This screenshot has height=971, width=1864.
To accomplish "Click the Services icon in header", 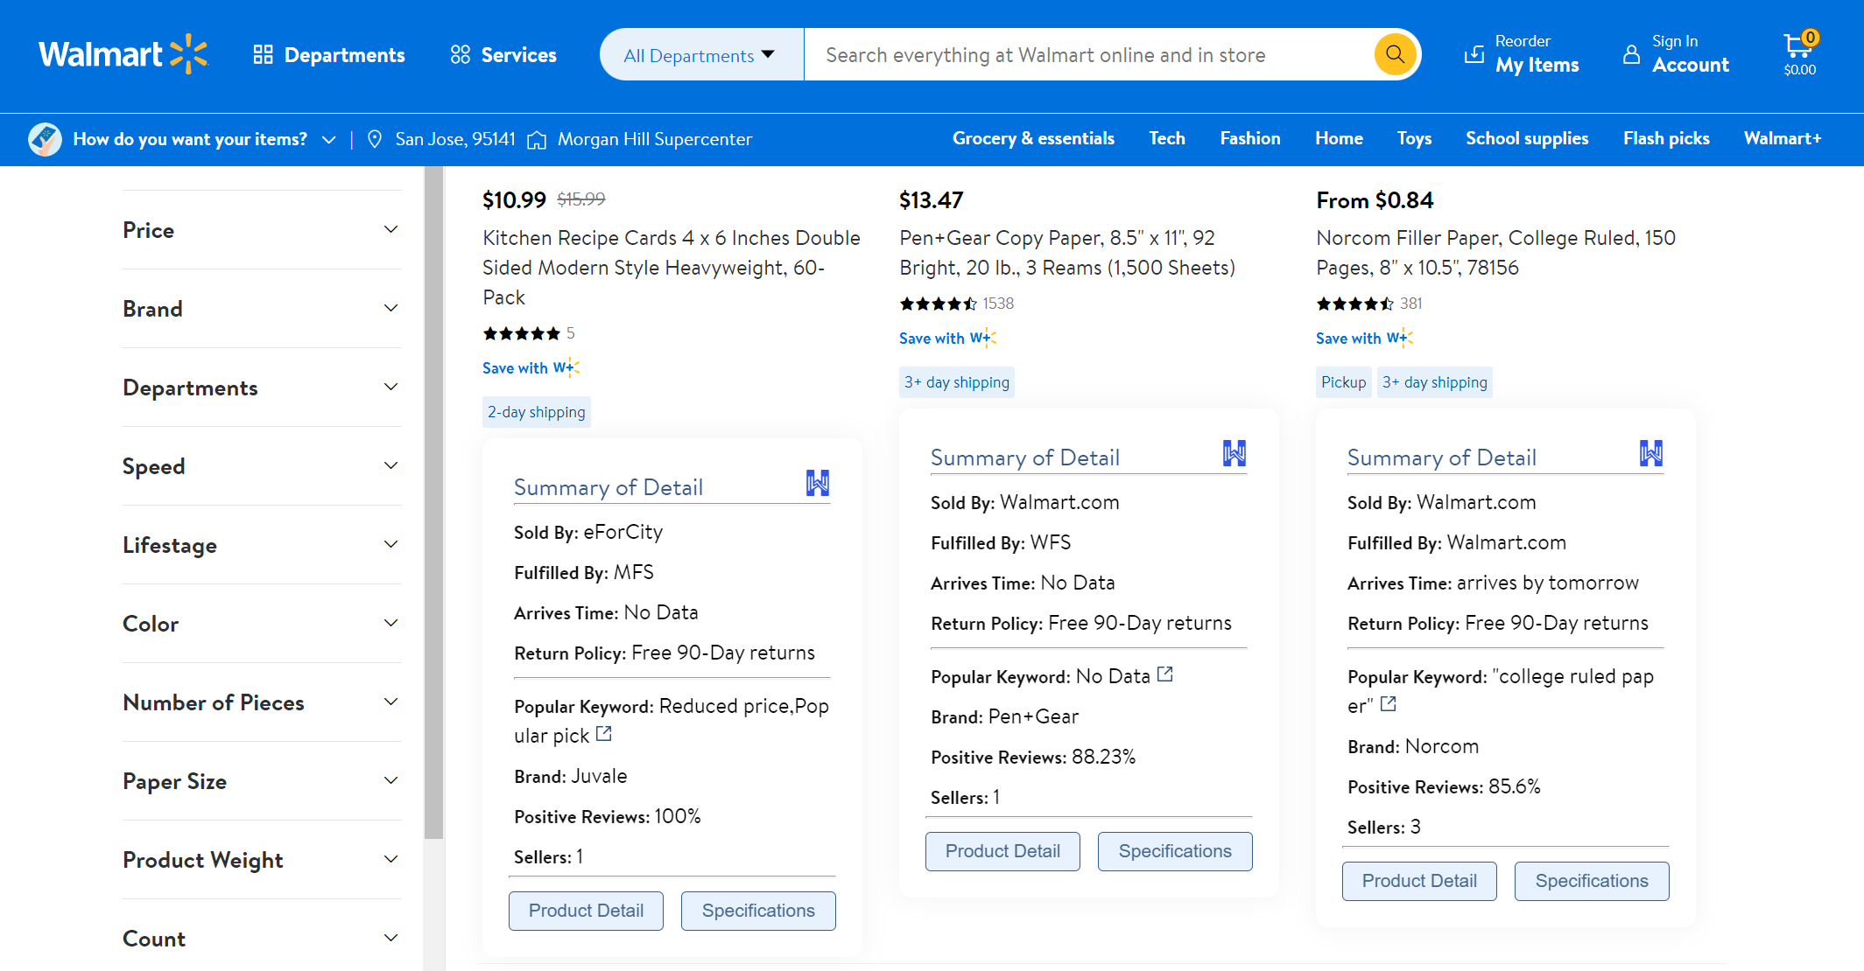I will pos(461,54).
